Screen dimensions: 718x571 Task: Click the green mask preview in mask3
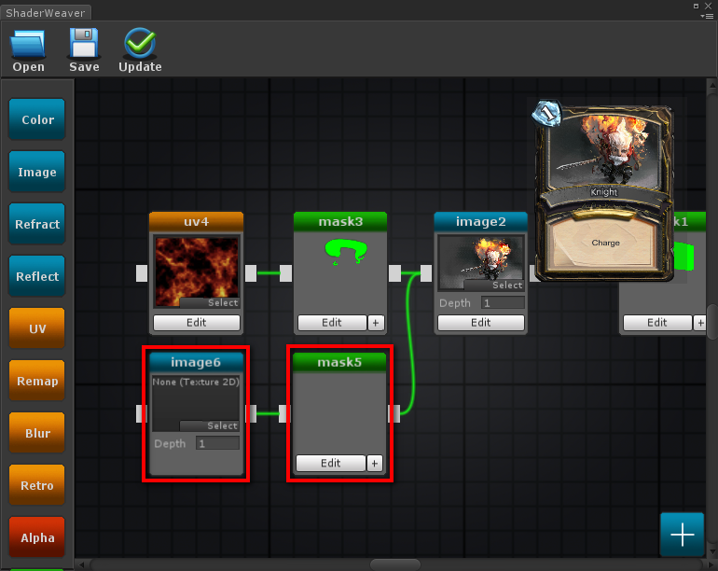(346, 251)
